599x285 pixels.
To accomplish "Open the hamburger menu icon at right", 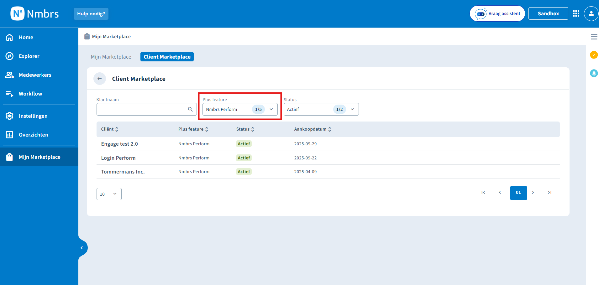I will coord(594,37).
